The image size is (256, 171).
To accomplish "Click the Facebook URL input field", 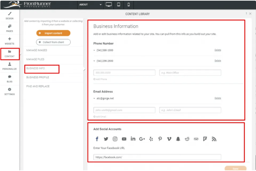I will pyautogui.click(x=157, y=157).
